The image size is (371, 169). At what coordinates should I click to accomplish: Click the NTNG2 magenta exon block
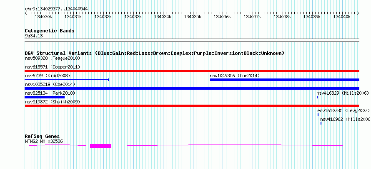tap(100, 146)
